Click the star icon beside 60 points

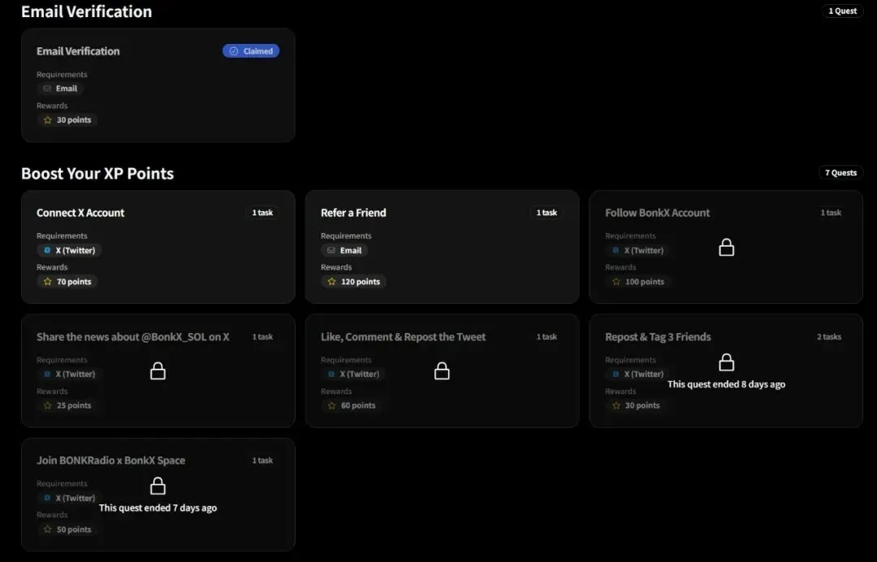coord(331,405)
